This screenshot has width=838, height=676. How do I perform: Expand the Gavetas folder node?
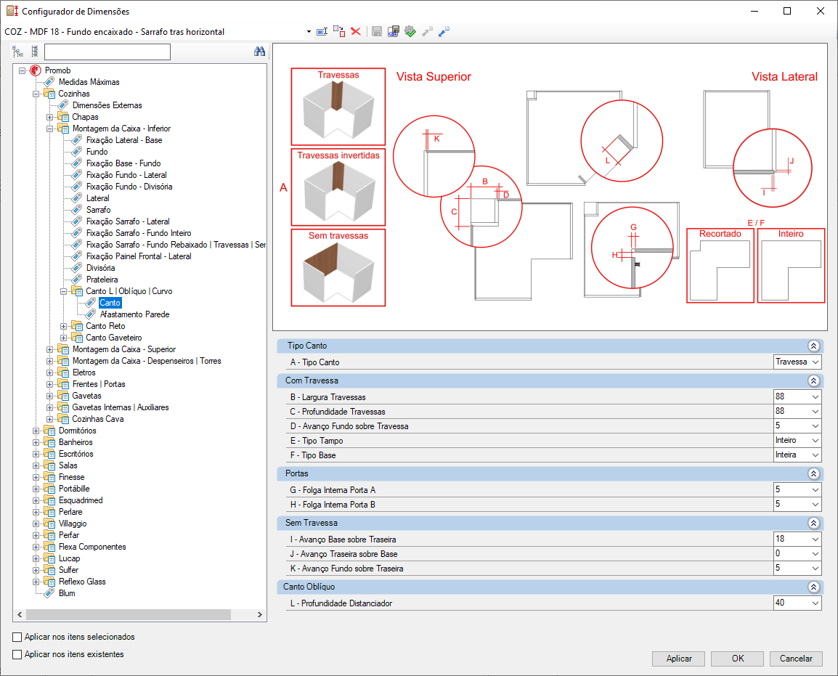pyautogui.click(x=49, y=396)
